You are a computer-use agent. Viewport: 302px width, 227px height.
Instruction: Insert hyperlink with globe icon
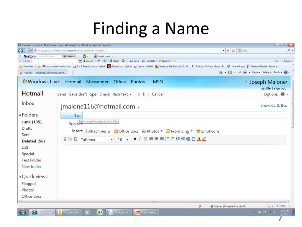(188, 139)
